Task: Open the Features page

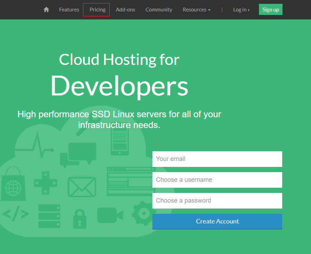Action: [x=69, y=10]
